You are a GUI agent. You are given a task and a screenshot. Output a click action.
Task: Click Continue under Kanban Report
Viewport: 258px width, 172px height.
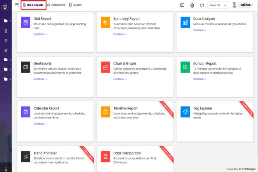click(200, 79)
